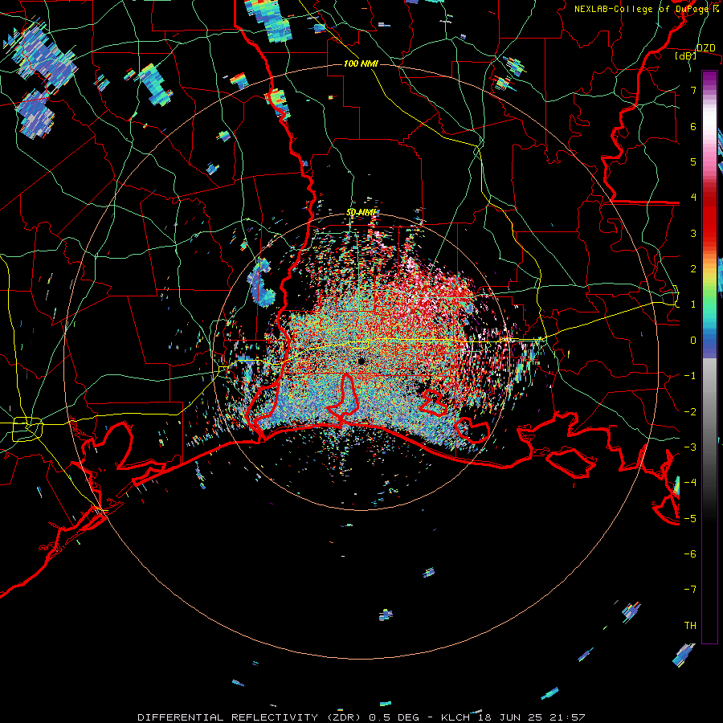The image size is (723, 723).
Task: Click the 3 value on color scale
Action: tap(693, 233)
